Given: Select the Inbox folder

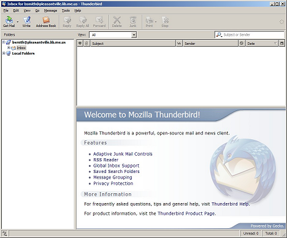Looking at the screenshot, I should point(21,48).
